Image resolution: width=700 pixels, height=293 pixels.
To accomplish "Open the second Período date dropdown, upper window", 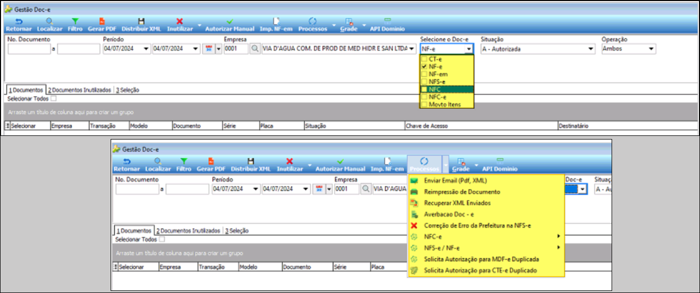I will point(195,49).
